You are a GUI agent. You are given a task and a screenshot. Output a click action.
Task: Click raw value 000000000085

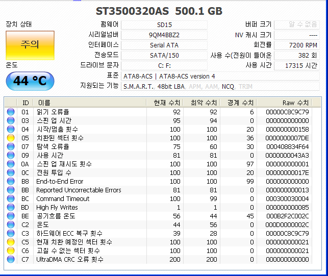click(287, 207)
